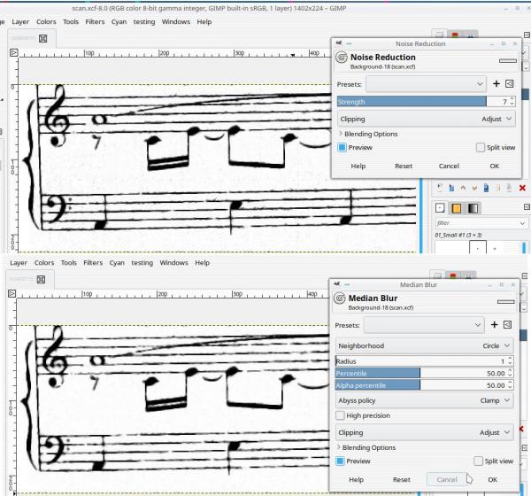Screen dimensions: 531x496
Task: Open the Neighborhood Circle dropdown
Action: (x=424, y=345)
